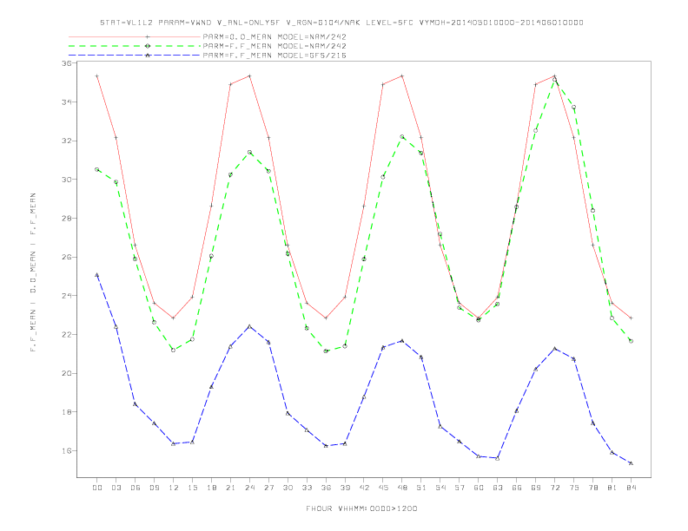
Task: Click x-axis forecast hour label 78
Action: [x=593, y=488]
